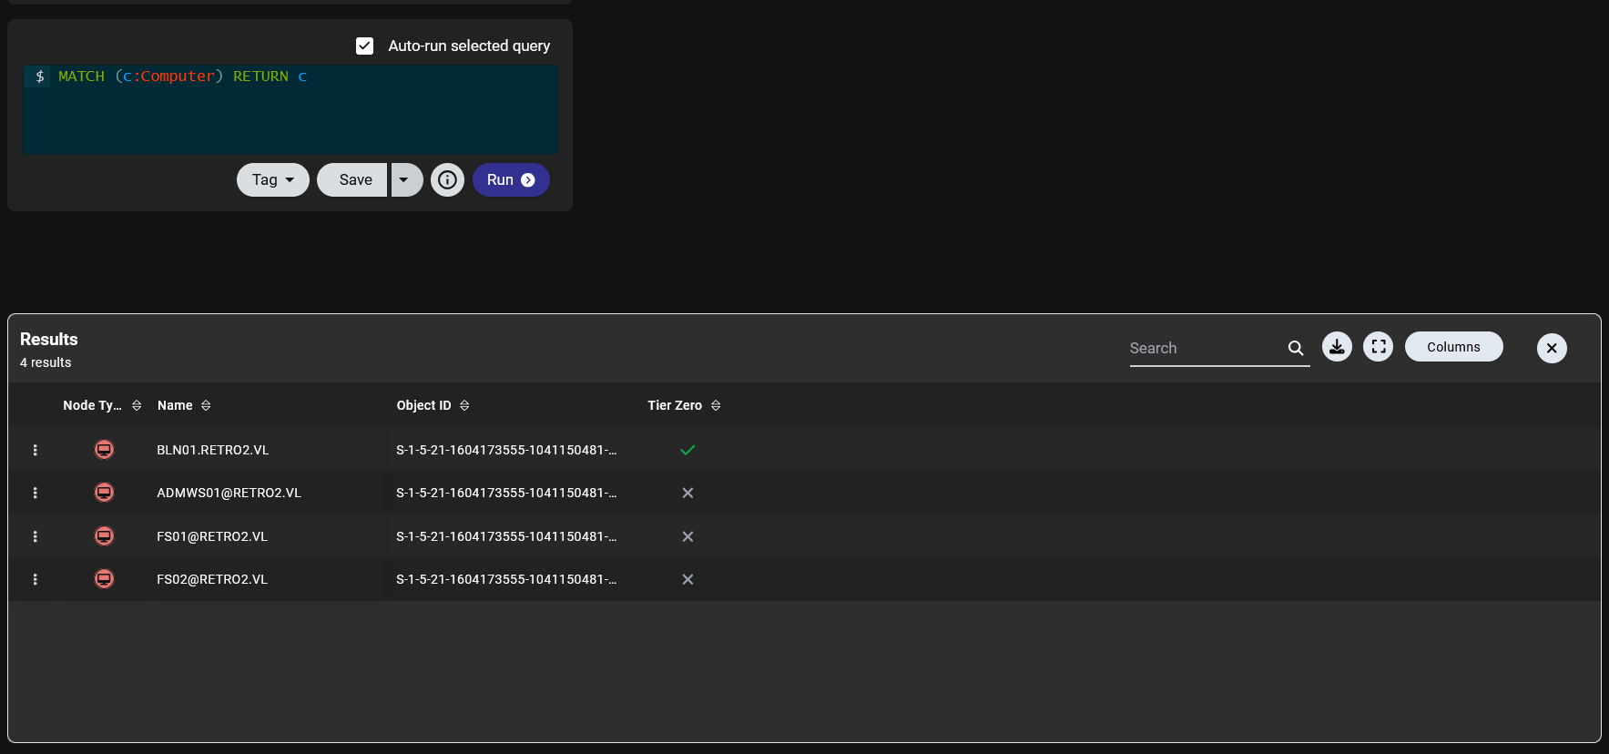
Task: Select the ADMWS01@RETRO2.VL name cell
Action: click(x=229, y=493)
